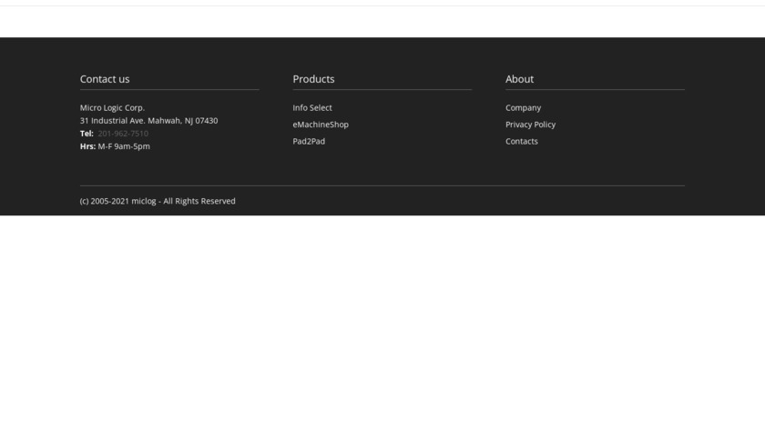The image size is (765, 429).
Task: Open the Company page link
Action: [x=523, y=108]
